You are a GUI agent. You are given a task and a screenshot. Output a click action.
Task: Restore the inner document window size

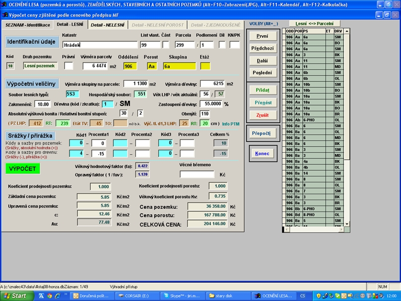[x=387, y=15]
